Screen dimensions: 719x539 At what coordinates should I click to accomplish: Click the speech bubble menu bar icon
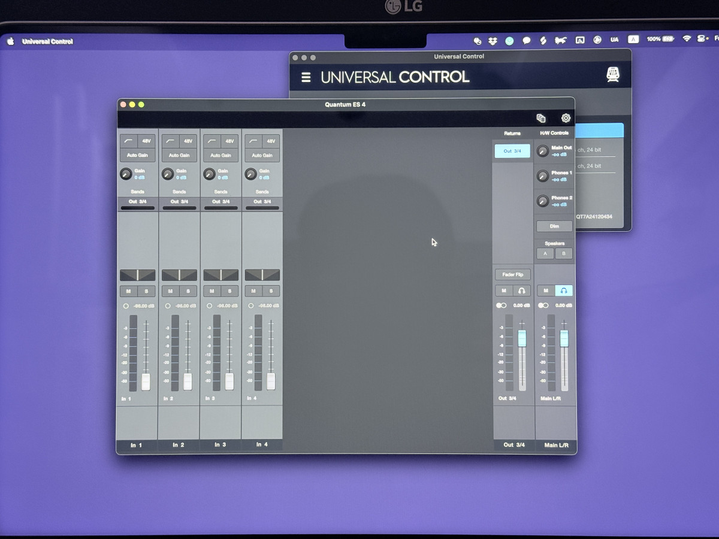526,41
